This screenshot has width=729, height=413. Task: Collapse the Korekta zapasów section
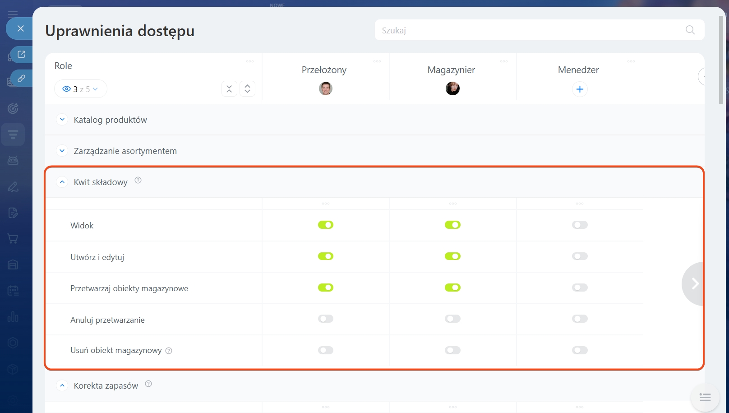pos(62,385)
